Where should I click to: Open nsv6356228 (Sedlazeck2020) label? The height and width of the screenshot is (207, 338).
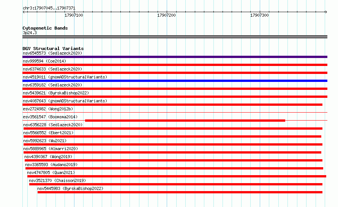click(x=53, y=125)
